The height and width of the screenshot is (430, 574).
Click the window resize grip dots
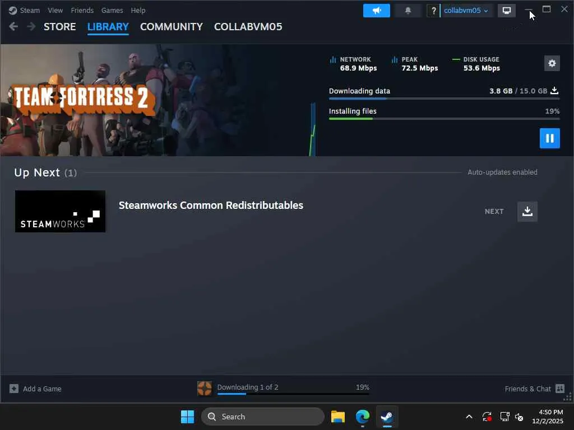568,397
